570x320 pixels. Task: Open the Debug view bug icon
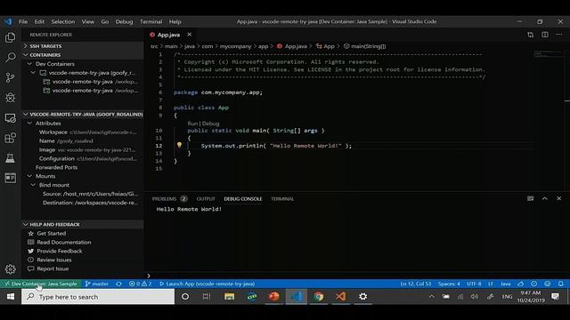pos(10,98)
